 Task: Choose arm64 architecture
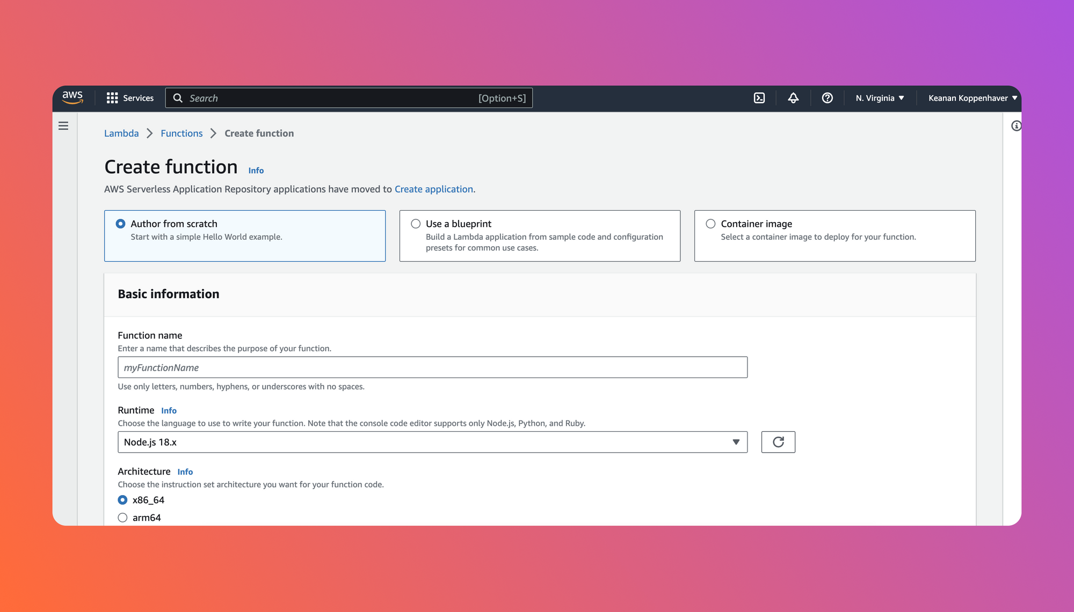[x=123, y=518]
